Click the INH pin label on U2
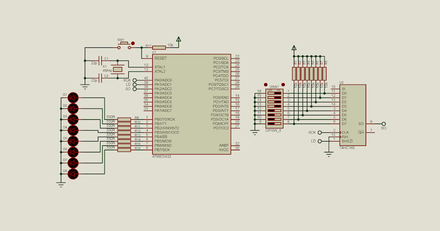 click(345, 137)
